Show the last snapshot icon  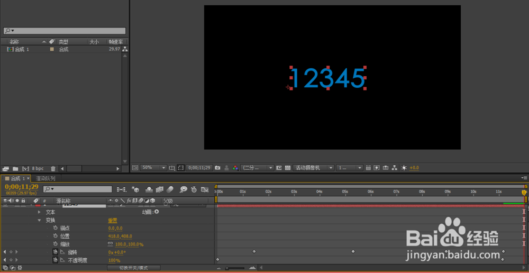coord(227,168)
